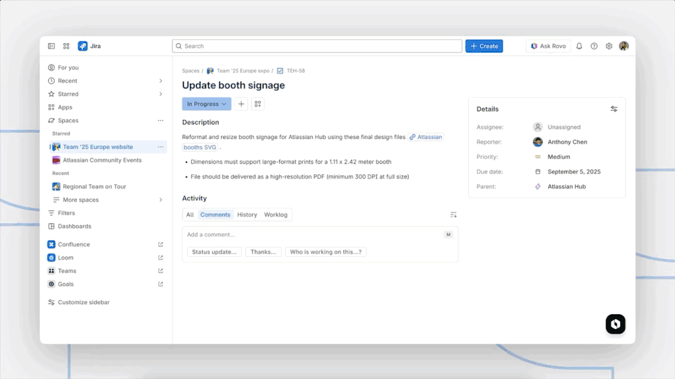This screenshot has height=379, width=675.
Task: Click the Spaces more options ellipsis
Action: 161,121
